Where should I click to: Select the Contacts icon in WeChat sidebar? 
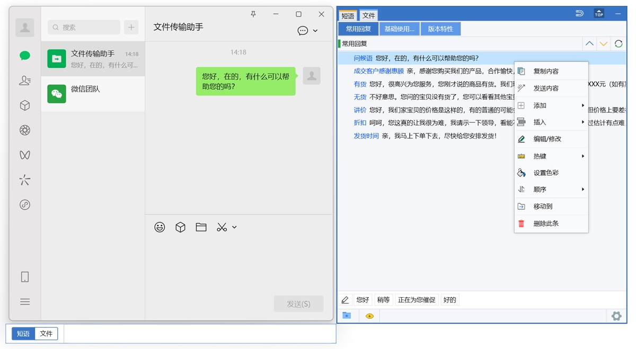(24, 80)
